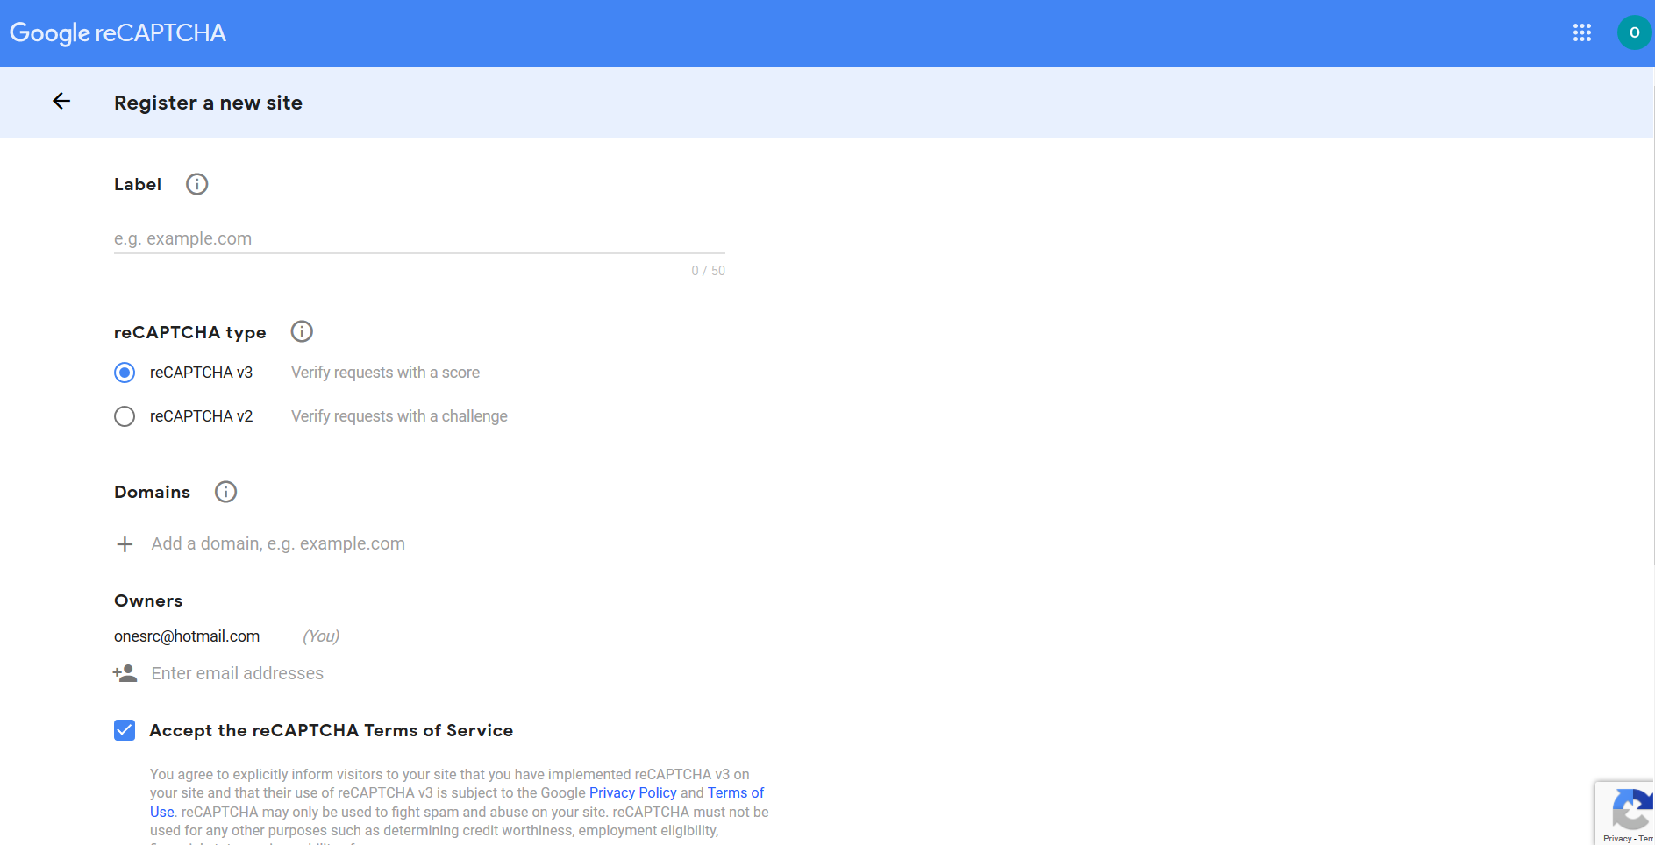This screenshot has width=1655, height=845.
Task: Click the 'Verify requests with a challenge' text
Action: [399, 416]
